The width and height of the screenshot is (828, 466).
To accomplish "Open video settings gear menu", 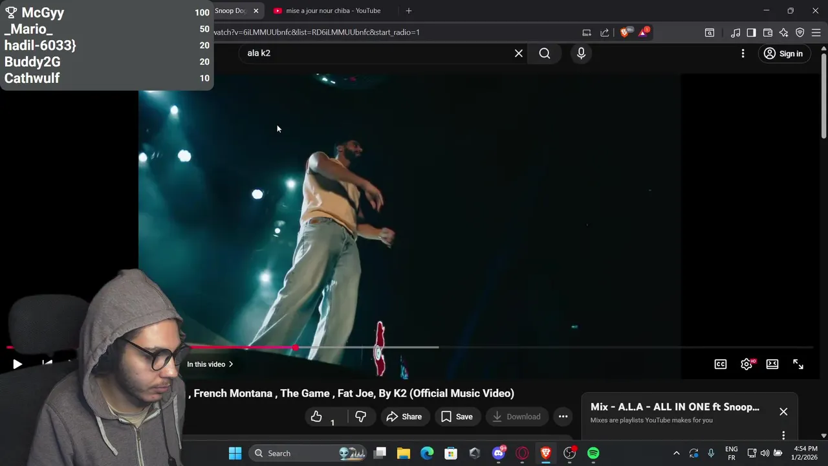I will coord(746,364).
